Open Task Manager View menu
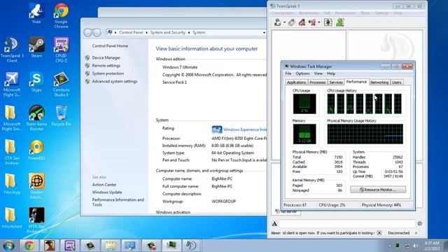Image resolution: width=448 pixels, height=252 pixels. pyautogui.click(x=318, y=73)
